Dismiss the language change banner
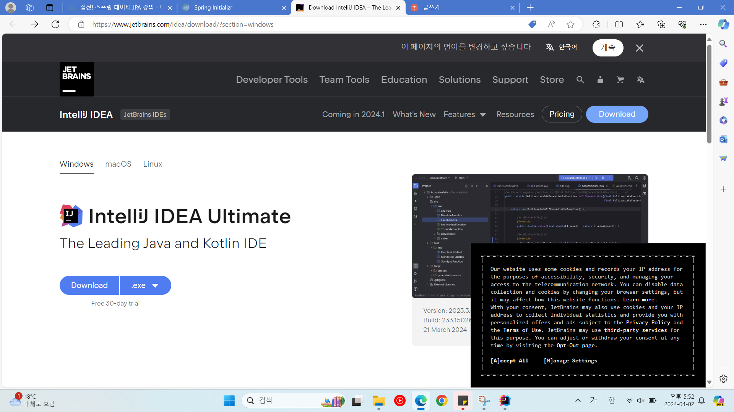This screenshot has width=734, height=412. point(639,48)
